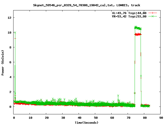Click the x-axis tick label 20

(x=47, y=118)
